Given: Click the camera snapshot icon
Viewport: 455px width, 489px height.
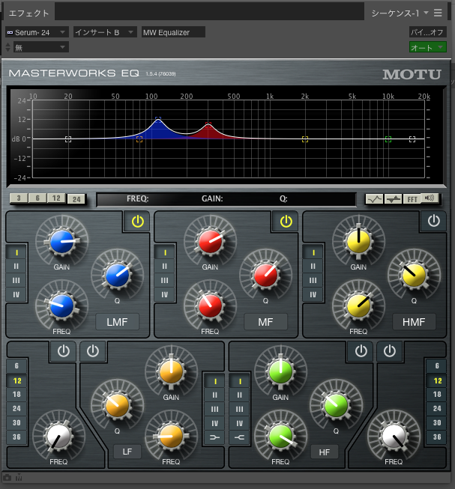Looking at the screenshot, I should [7, 478].
